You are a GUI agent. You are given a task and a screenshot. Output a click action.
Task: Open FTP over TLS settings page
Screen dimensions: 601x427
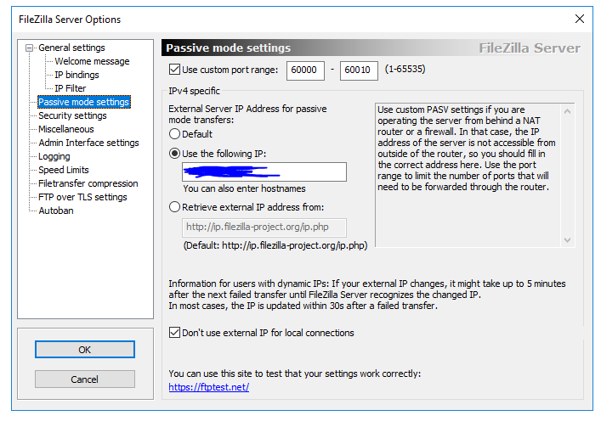tap(82, 197)
